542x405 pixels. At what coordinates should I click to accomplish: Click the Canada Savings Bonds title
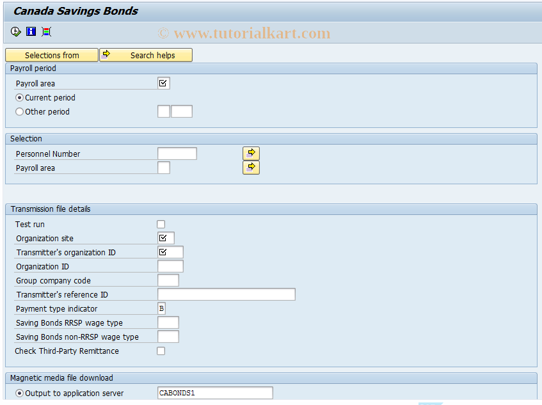point(76,11)
